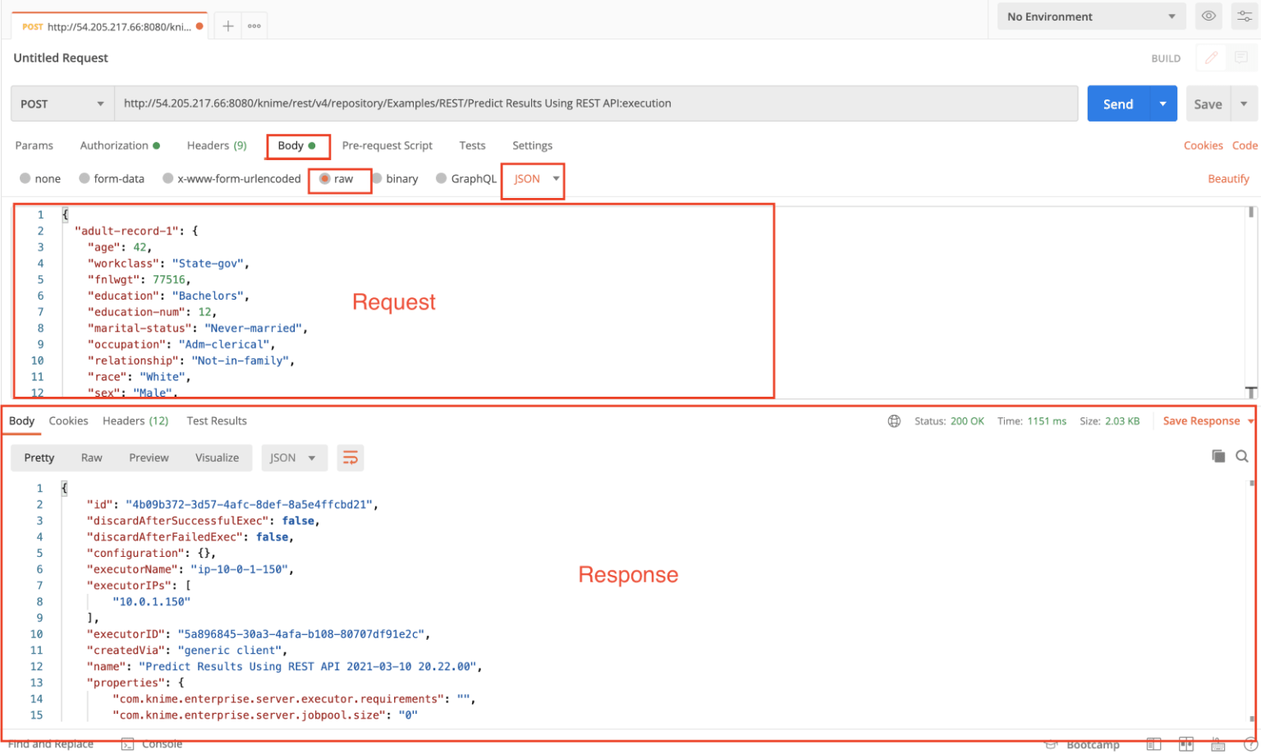Open a new request tab with plus icon

228,26
